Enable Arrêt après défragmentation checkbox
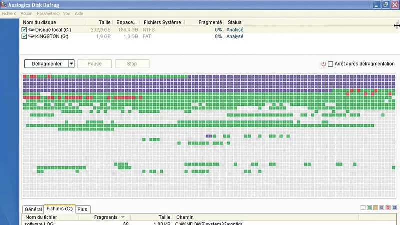Image resolution: width=400 pixels, height=225 pixels. (330, 64)
